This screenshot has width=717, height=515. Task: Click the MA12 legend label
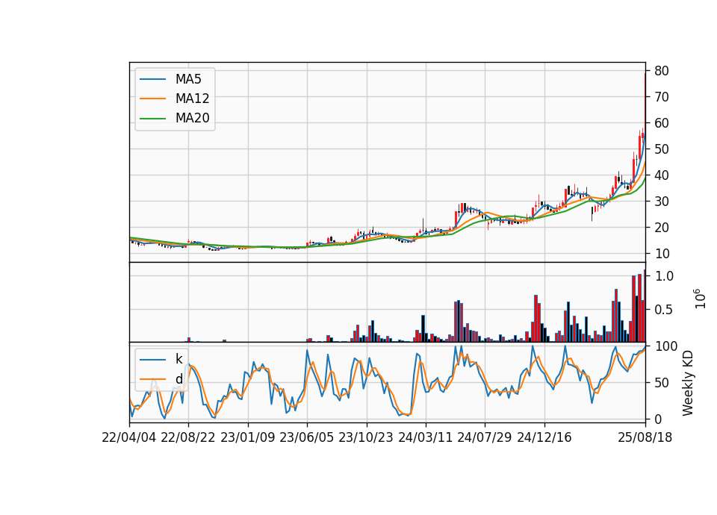(x=192, y=99)
